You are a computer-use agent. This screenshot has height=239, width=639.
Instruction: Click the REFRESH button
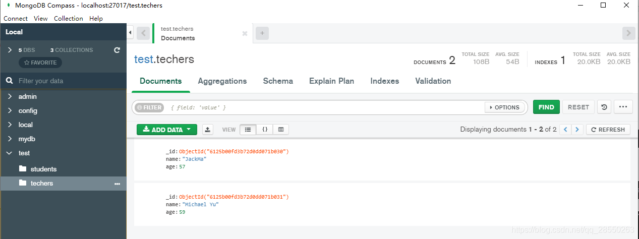pyautogui.click(x=608, y=130)
